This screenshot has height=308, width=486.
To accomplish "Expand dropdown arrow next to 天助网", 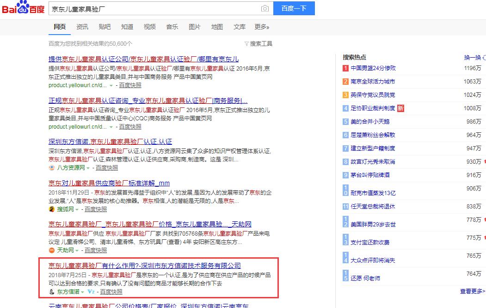I will (76, 251).
